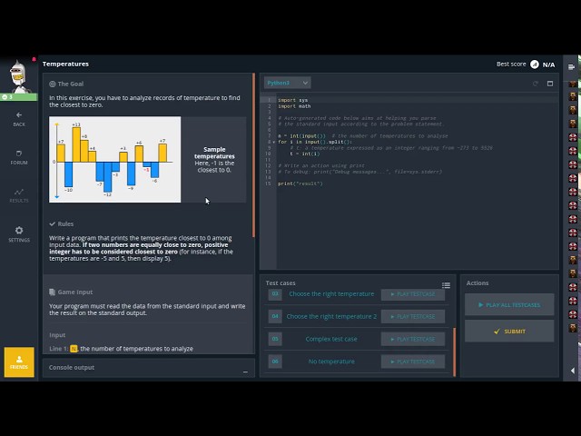Screen dimensions: 581x436
Task: Click the N/A best score value
Action: pyautogui.click(x=548, y=64)
